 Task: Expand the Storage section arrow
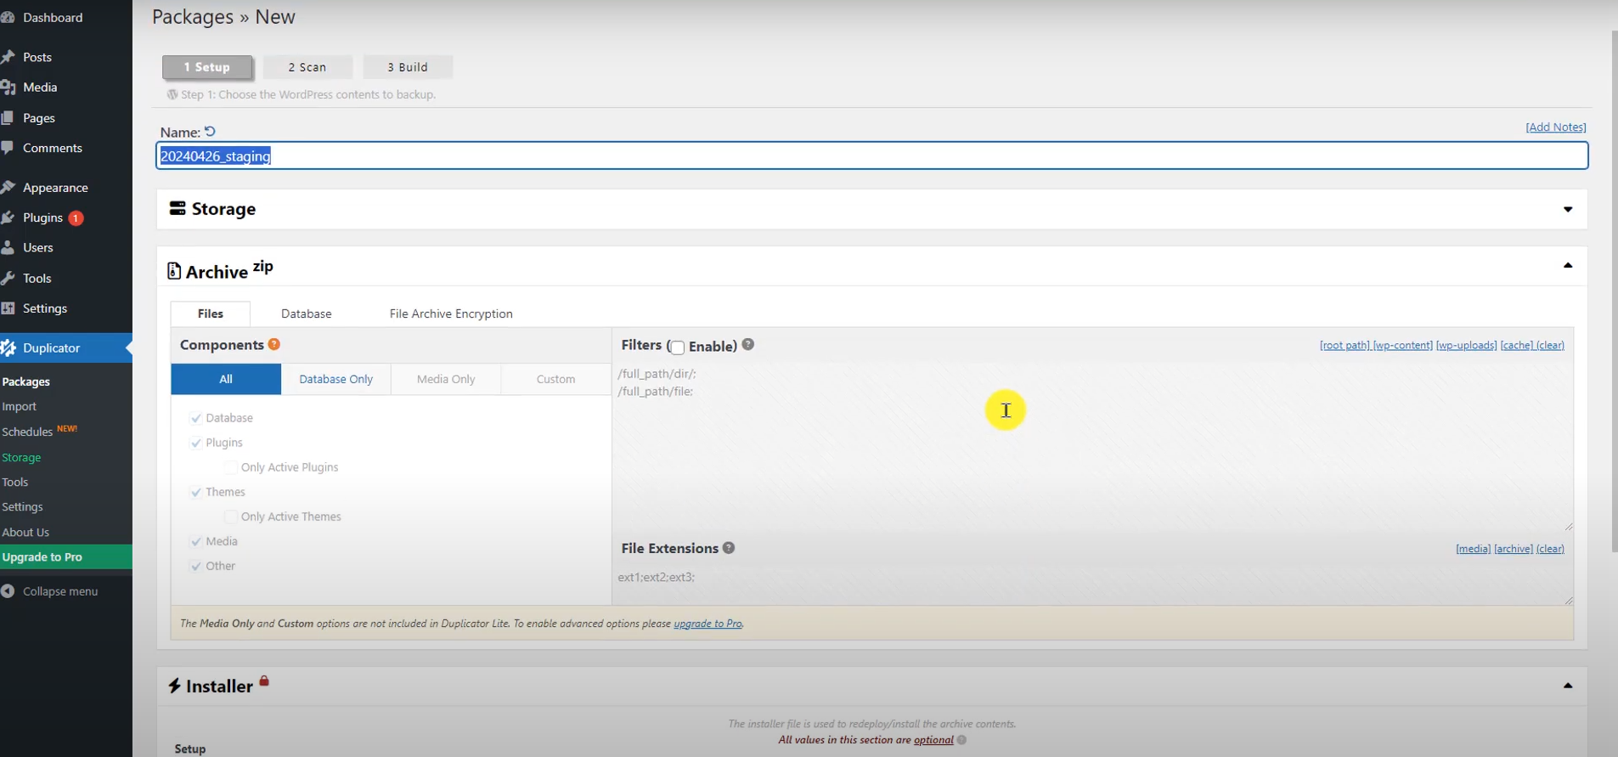[1567, 209]
